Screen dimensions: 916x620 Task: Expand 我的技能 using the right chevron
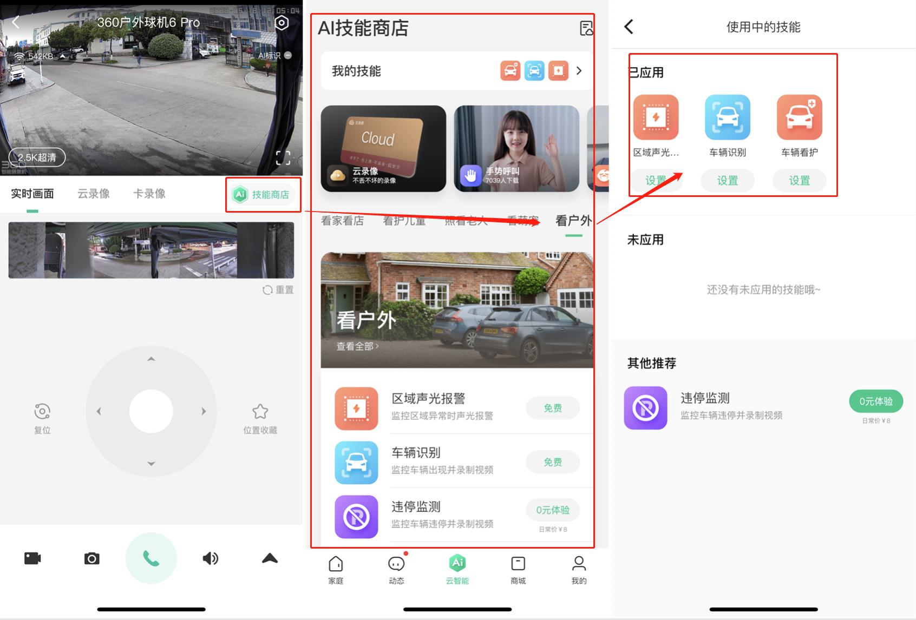579,71
